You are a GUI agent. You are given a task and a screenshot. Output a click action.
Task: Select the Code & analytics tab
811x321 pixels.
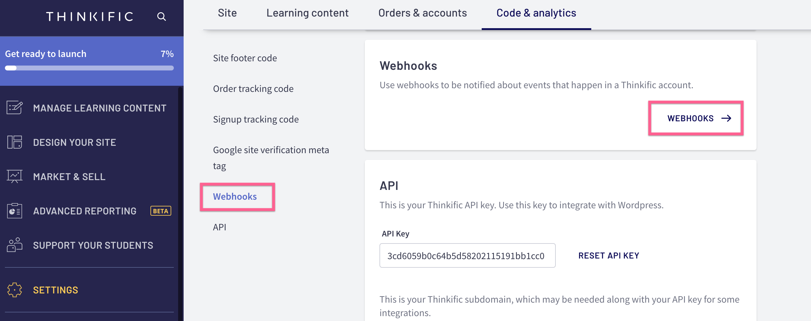(x=536, y=13)
